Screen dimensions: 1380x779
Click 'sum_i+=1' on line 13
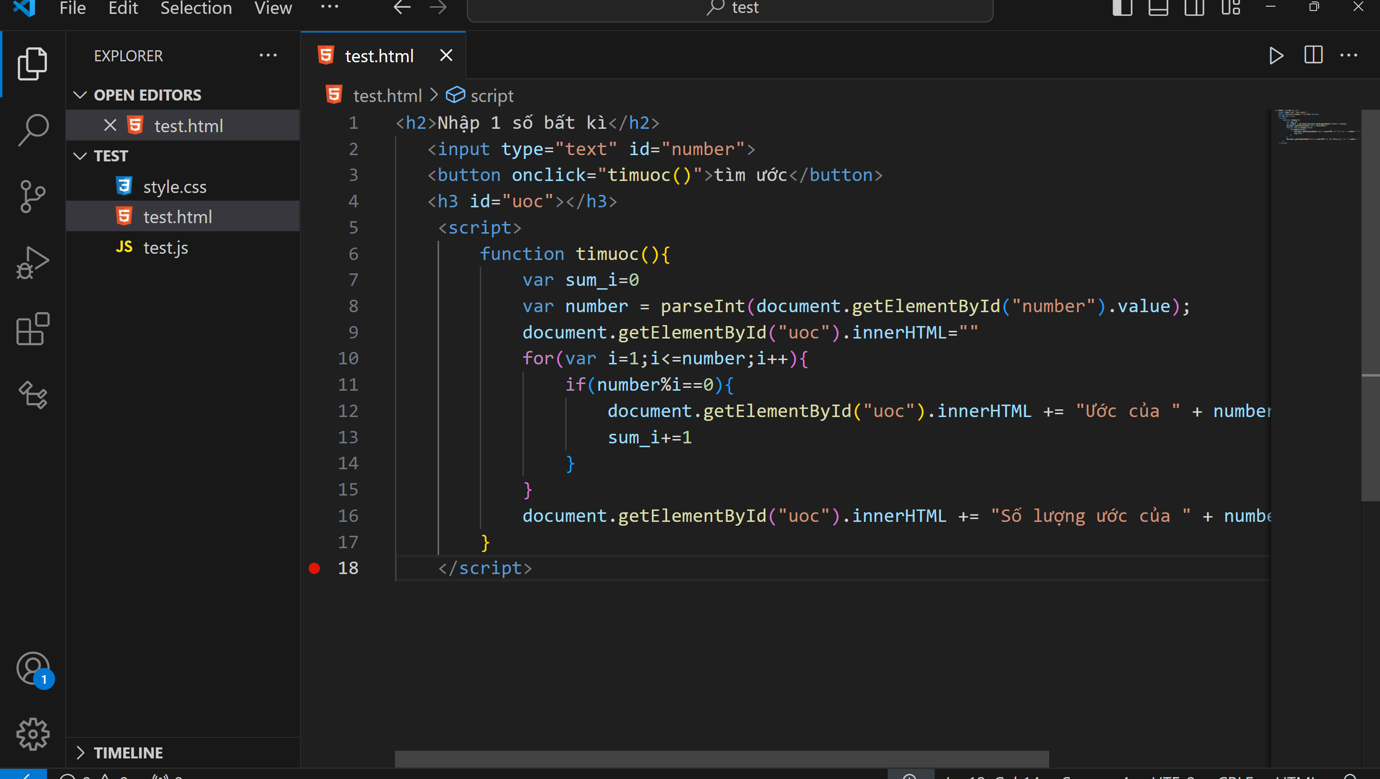pos(649,437)
